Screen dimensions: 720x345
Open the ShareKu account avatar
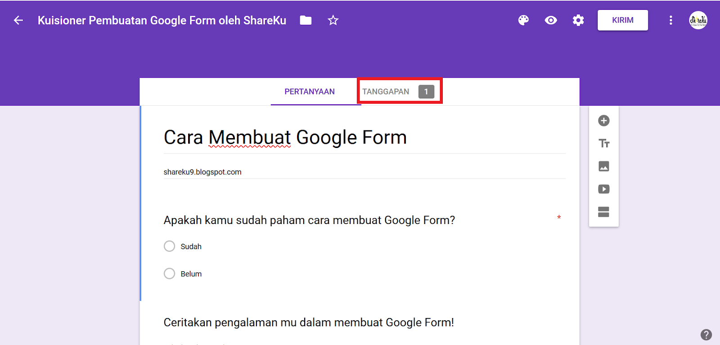[698, 20]
